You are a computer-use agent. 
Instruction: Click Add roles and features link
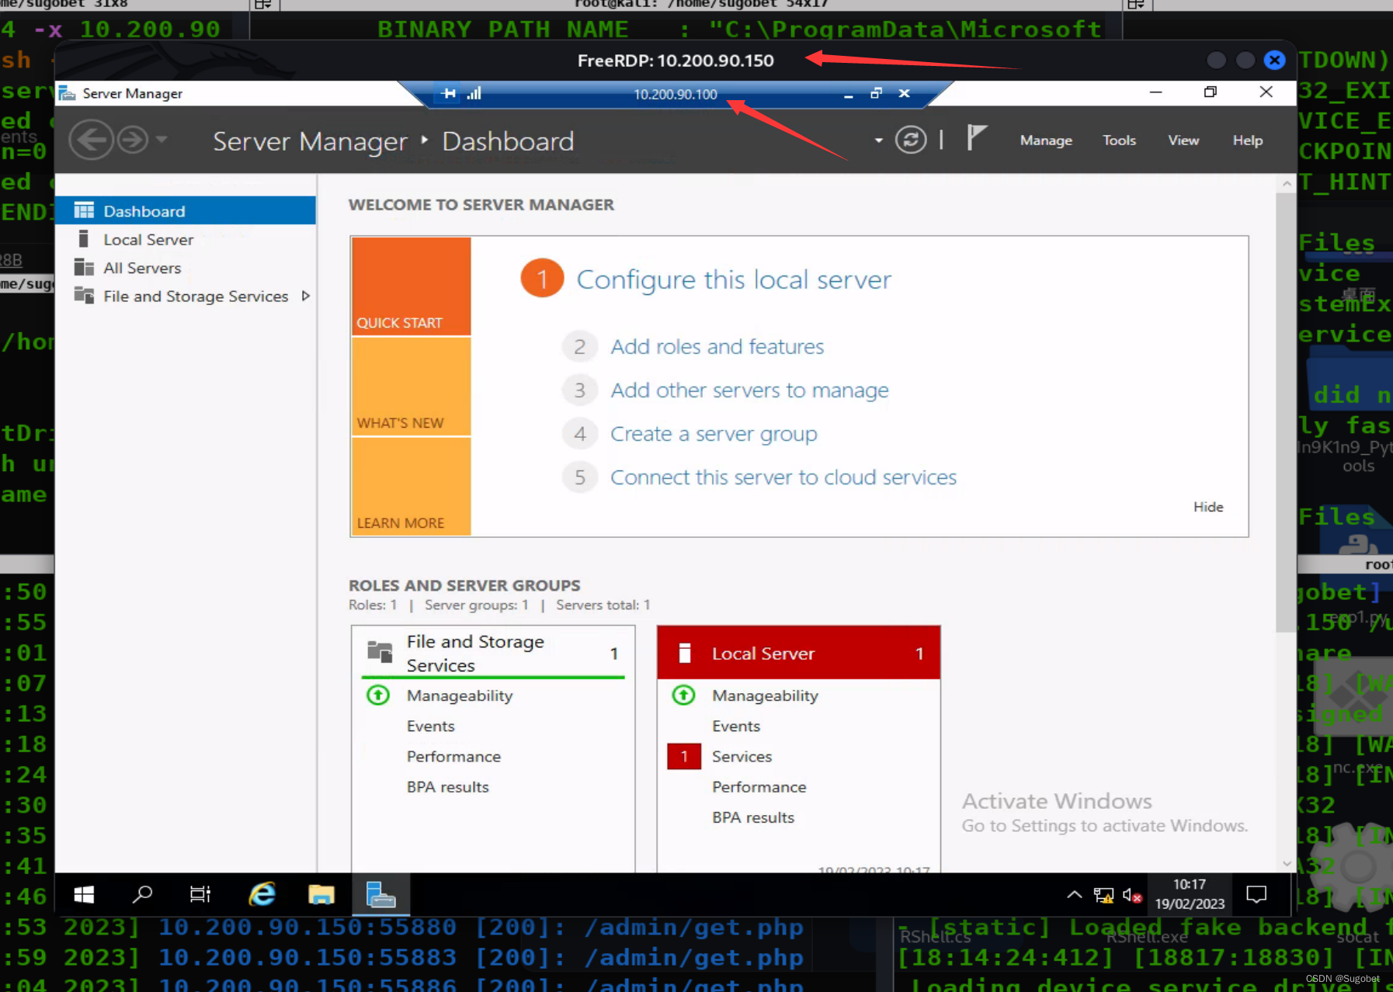pos(717,347)
